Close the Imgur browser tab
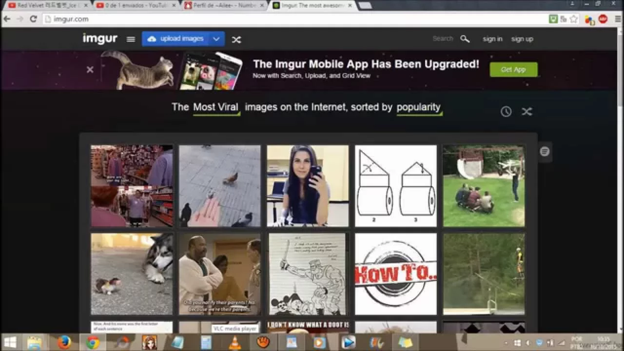The image size is (624, 351). [350, 5]
